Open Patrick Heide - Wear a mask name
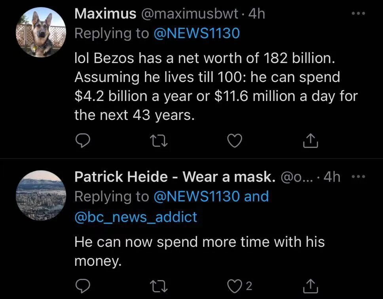383x299 pixels. pos(174,177)
